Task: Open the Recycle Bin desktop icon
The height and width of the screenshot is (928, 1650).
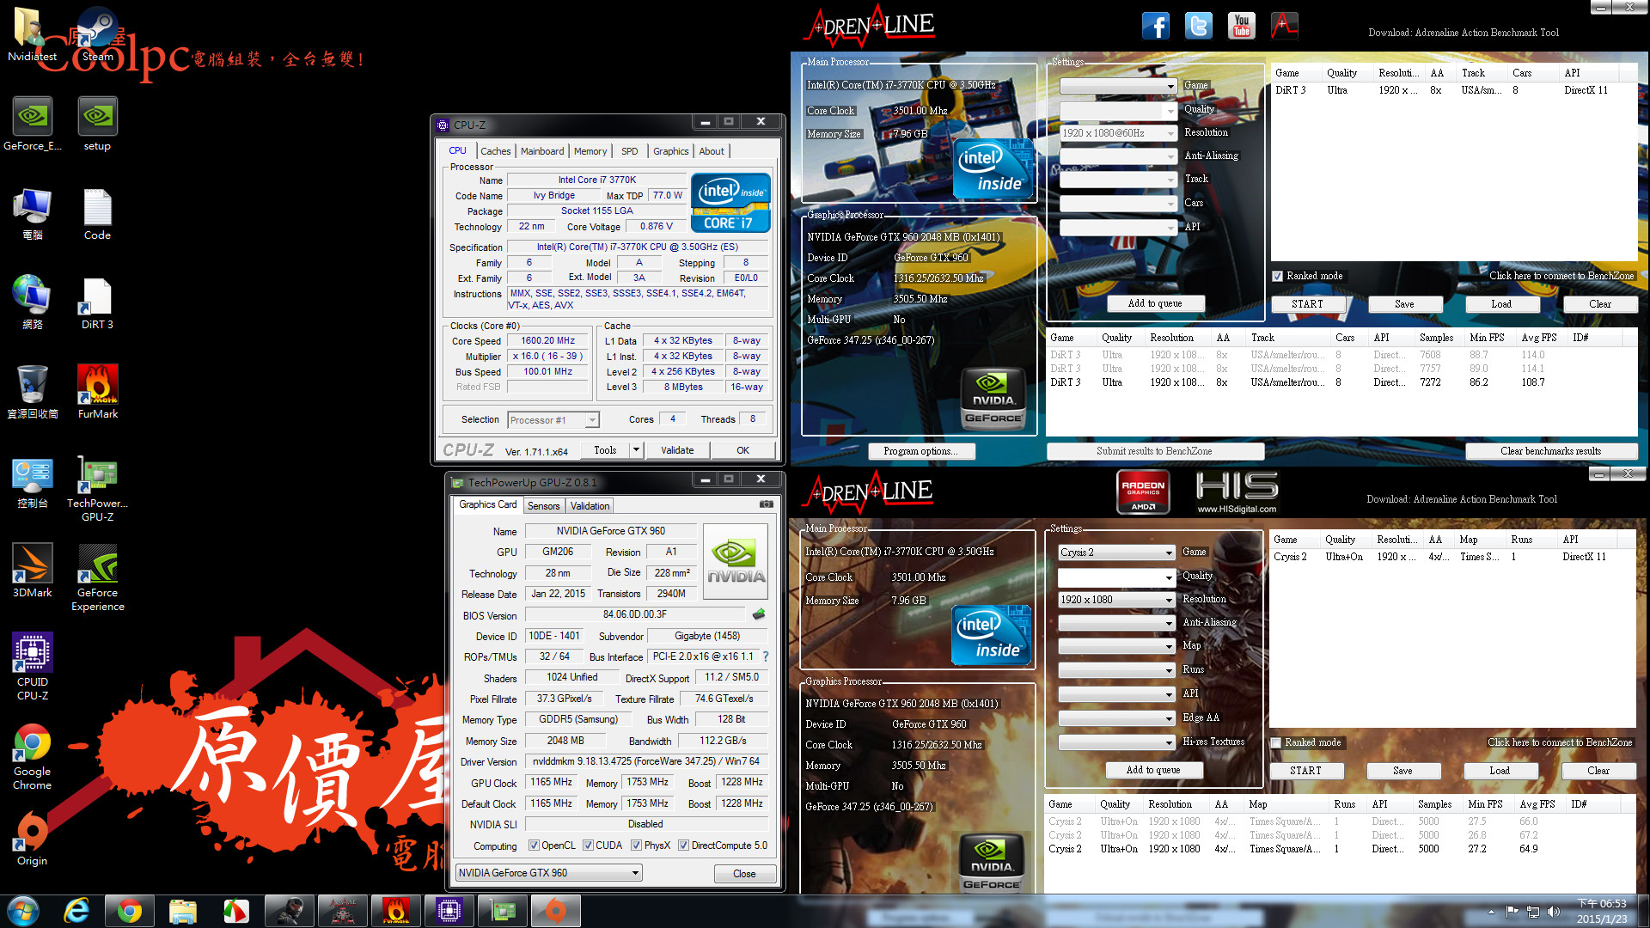Action: 33,392
